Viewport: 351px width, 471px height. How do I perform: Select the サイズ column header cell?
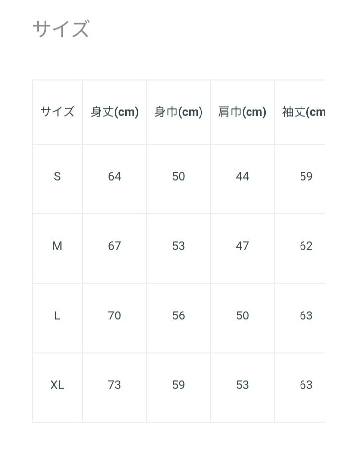pyautogui.click(x=57, y=112)
